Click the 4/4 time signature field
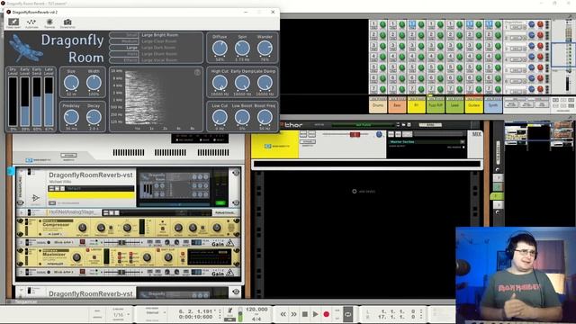 pyautogui.click(x=256, y=319)
